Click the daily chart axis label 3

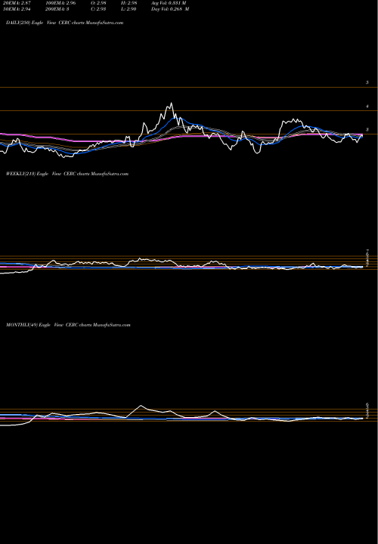click(x=367, y=130)
